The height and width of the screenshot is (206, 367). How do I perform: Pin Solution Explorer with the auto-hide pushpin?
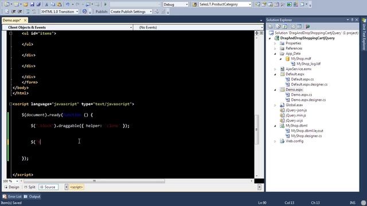tap(352, 20)
